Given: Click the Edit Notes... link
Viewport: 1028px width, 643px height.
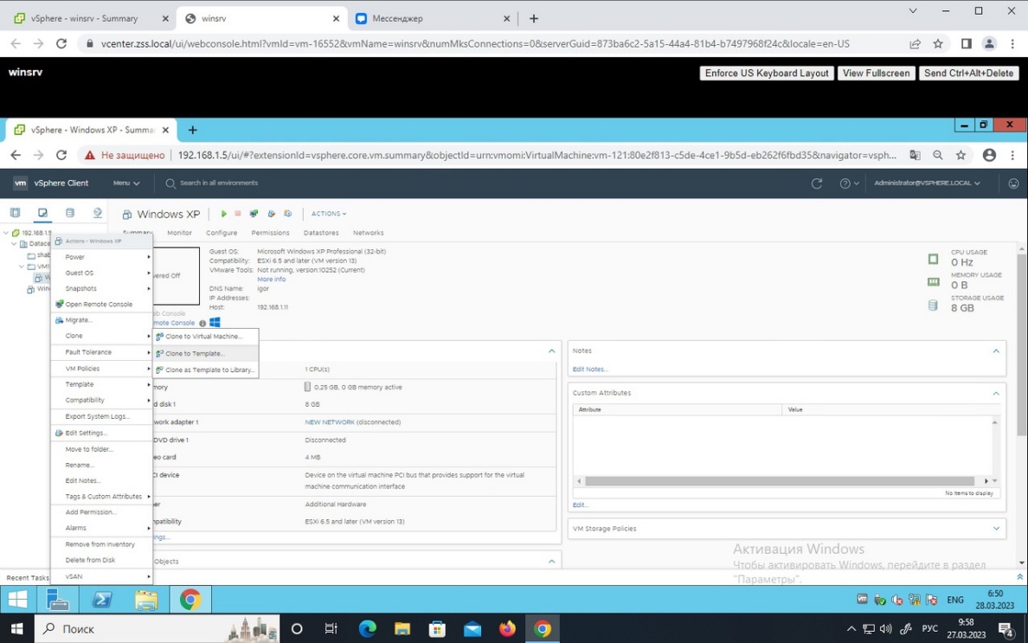Looking at the screenshot, I should 590,369.
